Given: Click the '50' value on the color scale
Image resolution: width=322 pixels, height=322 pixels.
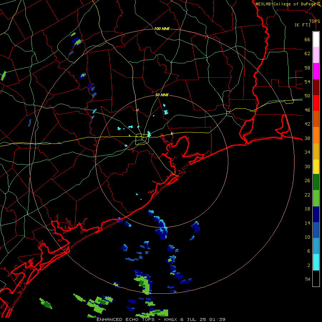Looking at the screenshot, I should coord(307,96).
